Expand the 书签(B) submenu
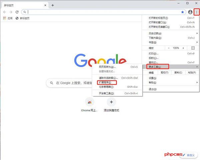 (x=171, y=42)
